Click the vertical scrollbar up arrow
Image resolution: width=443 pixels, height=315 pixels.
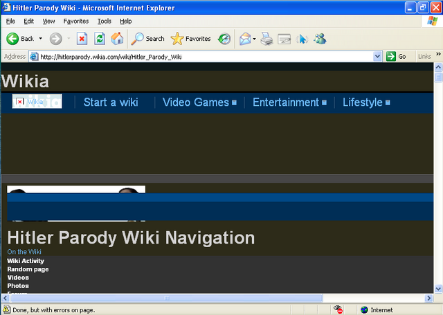(438, 67)
